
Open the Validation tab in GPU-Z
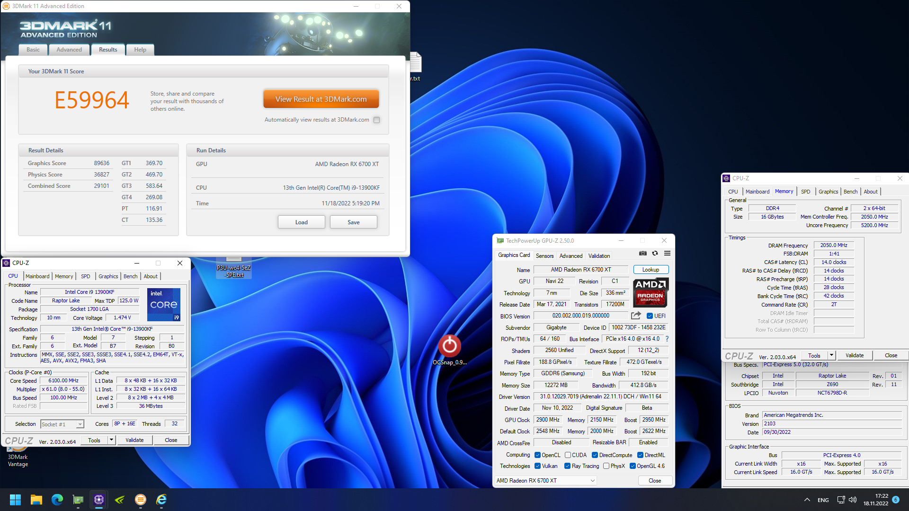599,256
